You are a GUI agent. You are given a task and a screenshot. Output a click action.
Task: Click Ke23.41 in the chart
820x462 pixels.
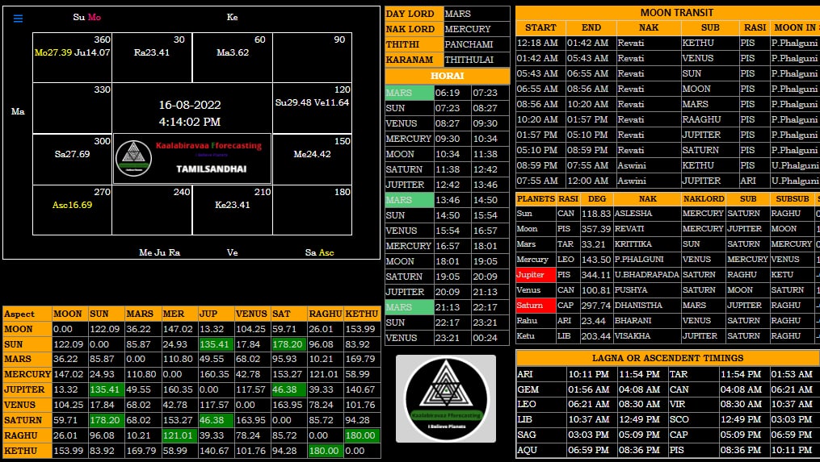pyautogui.click(x=233, y=205)
